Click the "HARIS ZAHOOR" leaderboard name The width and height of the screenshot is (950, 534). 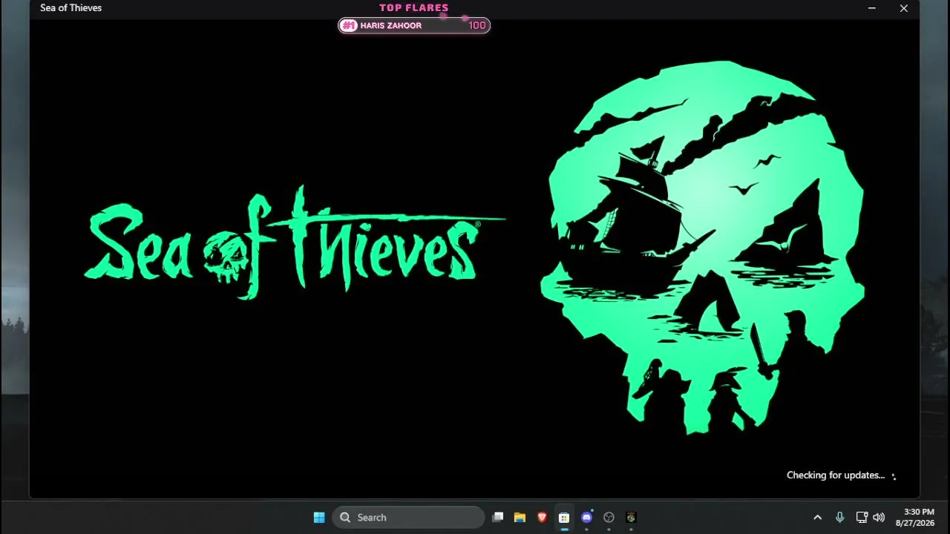click(x=391, y=26)
